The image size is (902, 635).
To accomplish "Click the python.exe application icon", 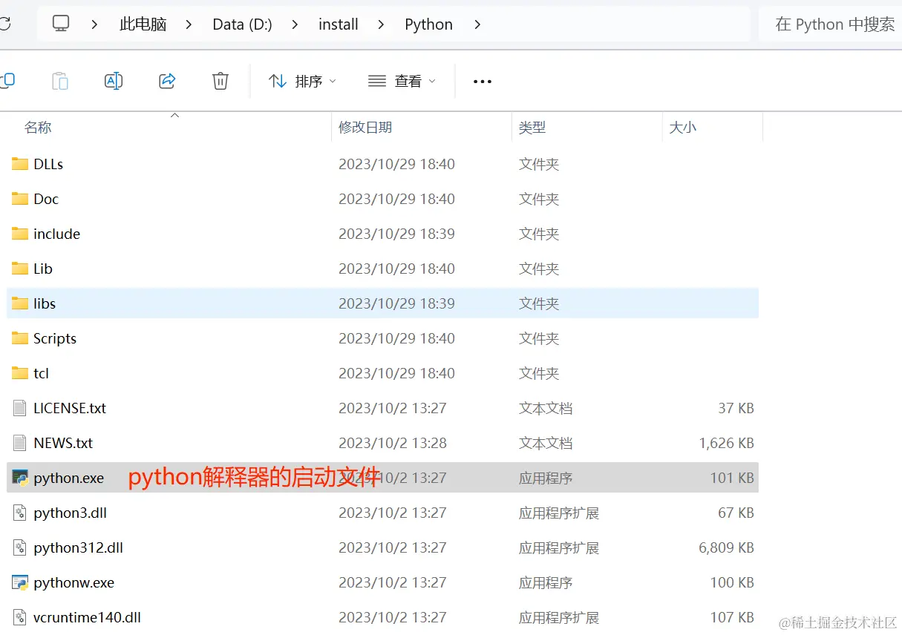I will point(20,478).
